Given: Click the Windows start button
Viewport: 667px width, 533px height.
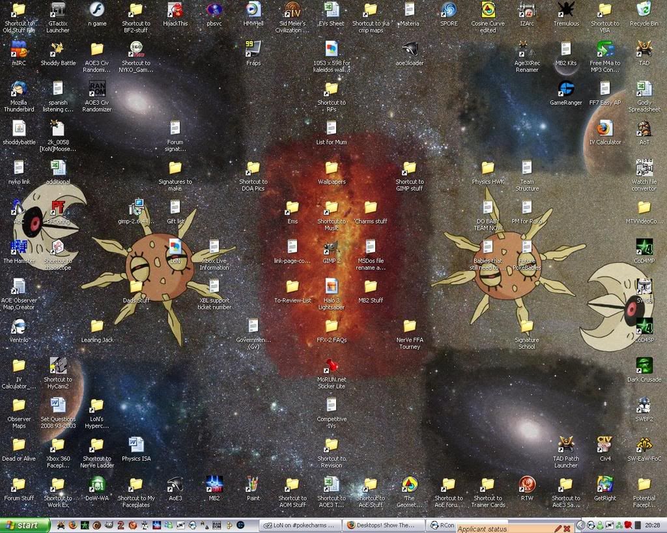Looking at the screenshot, I should pyautogui.click(x=25, y=525).
